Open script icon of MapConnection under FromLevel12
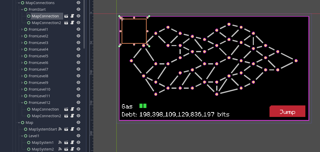 coord(72,109)
